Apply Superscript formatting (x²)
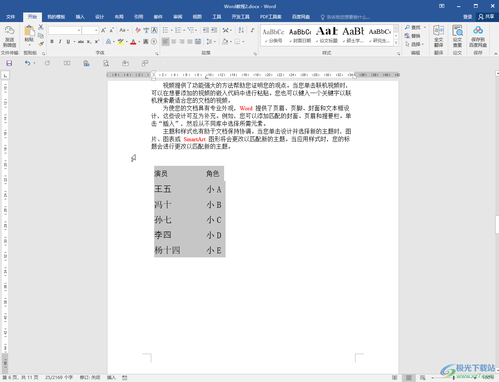Viewport: 499px width, 382px height. click(97, 42)
